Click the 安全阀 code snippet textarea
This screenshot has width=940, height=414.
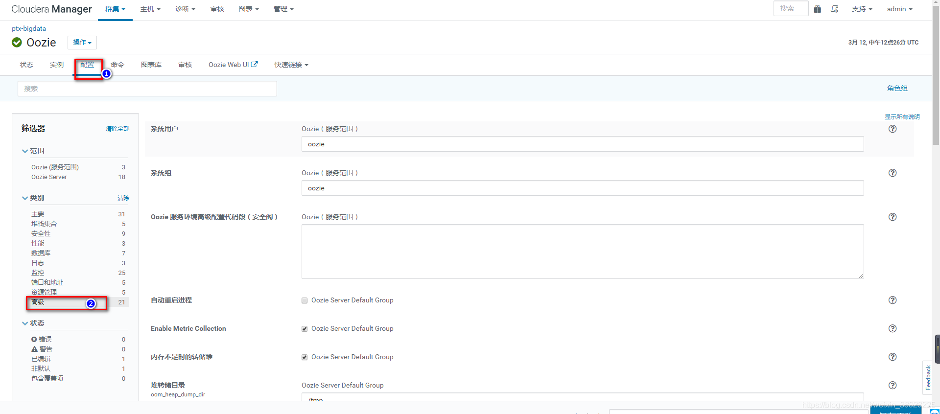(x=583, y=252)
